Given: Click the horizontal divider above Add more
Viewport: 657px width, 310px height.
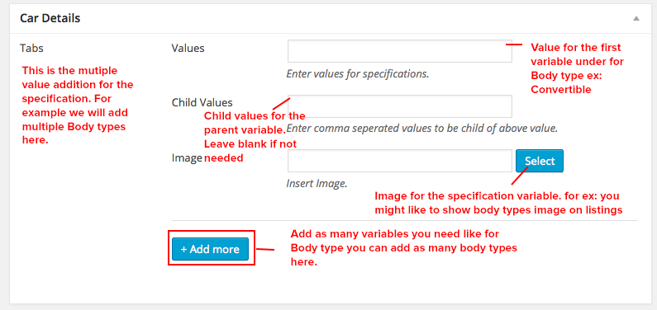Looking at the screenshot, I should (x=405, y=221).
